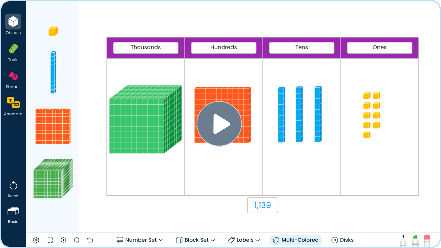Expand the Number Set dropdown
The image size is (441, 248).
click(140, 240)
